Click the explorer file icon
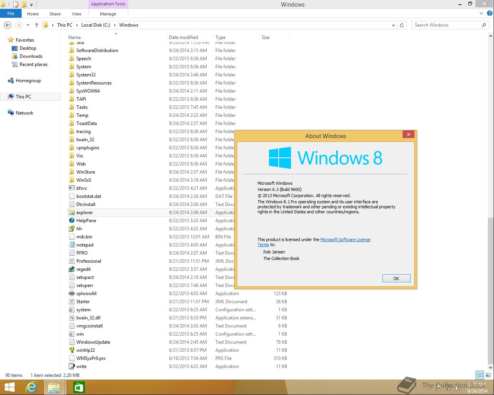 [71, 213]
